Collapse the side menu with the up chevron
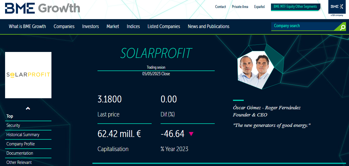Image resolution: width=349 pixels, height=166 pixels. (28, 108)
